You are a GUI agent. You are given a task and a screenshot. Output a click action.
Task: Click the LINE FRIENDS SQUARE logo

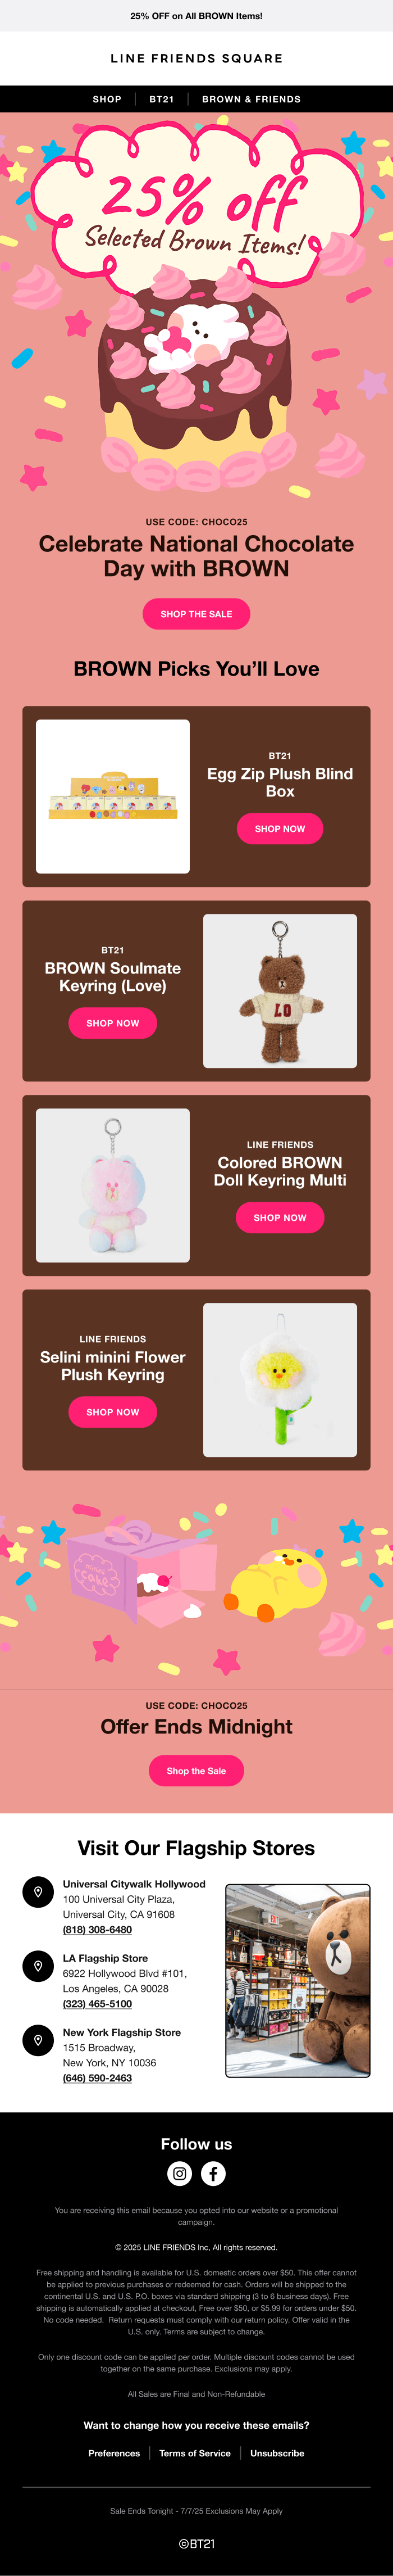coord(196,58)
